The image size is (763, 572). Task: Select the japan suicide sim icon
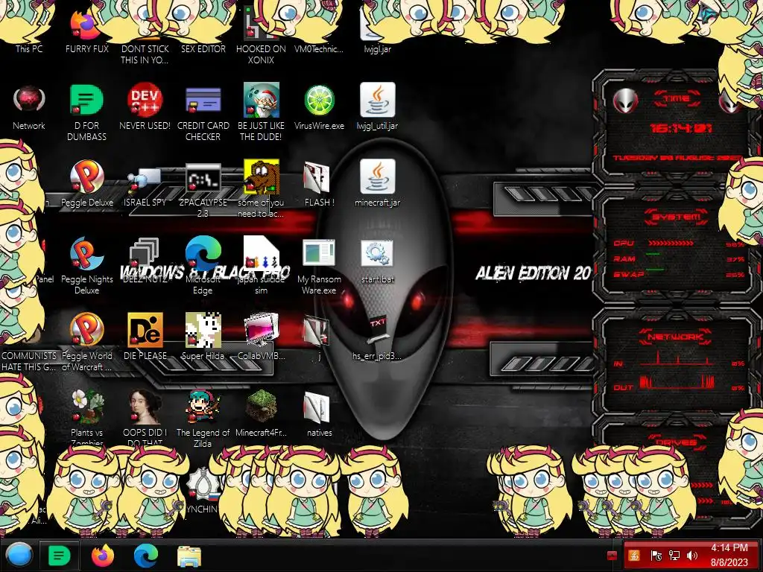pyautogui.click(x=261, y=266)
